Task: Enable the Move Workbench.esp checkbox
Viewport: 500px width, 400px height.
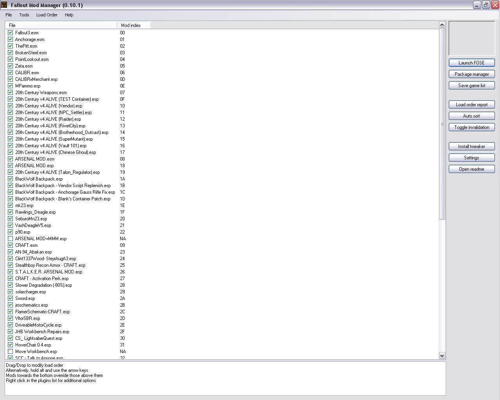Action: [11, 352]
